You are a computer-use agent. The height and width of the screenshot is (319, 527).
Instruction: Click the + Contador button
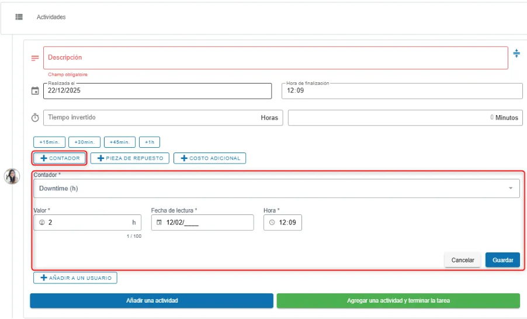click(60, 158)
